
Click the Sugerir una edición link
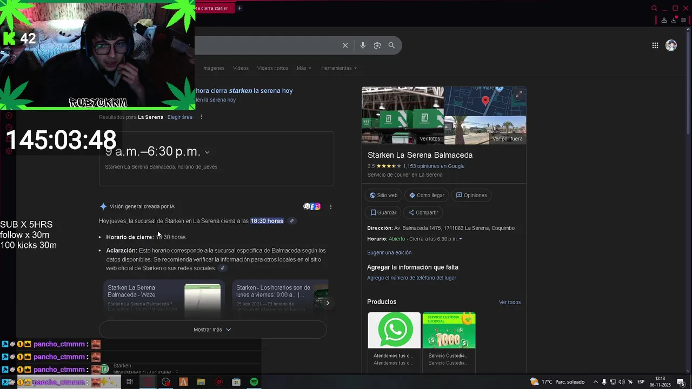389,252
